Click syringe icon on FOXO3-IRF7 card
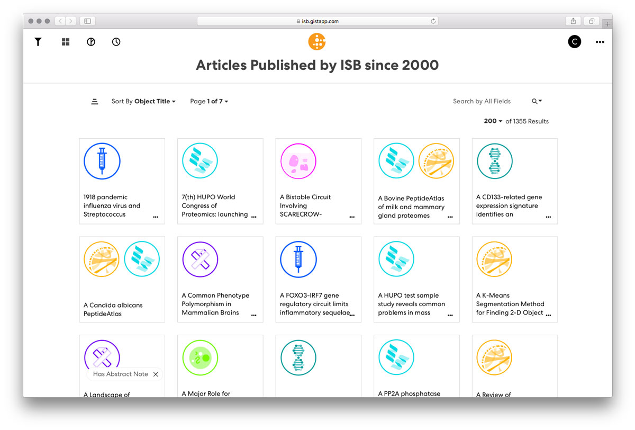This screenshot has width=635, height=430. (x=298, y=259)
